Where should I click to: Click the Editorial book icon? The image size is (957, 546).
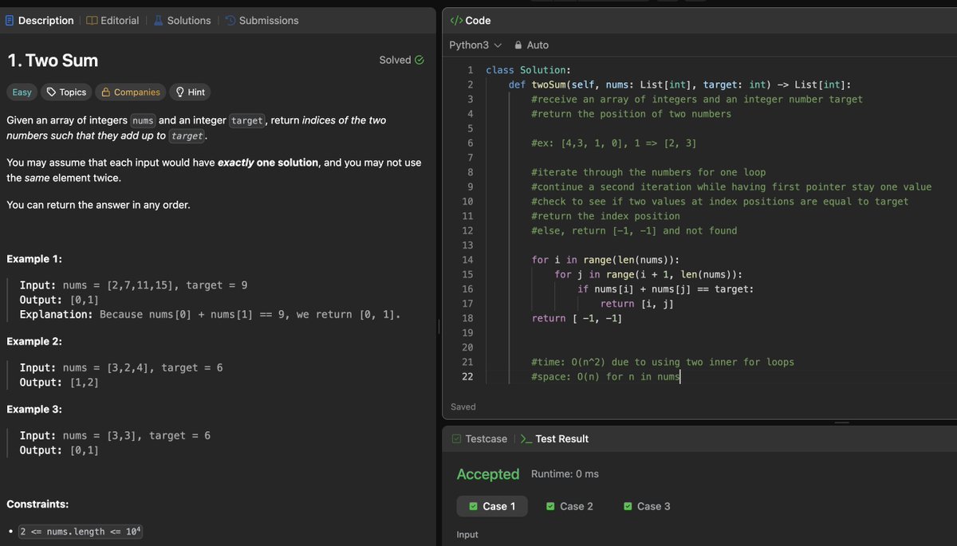click(x=92, y=21)
